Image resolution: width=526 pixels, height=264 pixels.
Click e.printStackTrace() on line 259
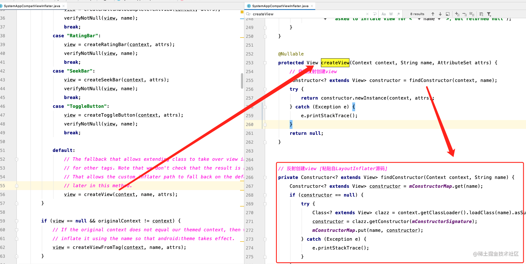tap(329, 115)
